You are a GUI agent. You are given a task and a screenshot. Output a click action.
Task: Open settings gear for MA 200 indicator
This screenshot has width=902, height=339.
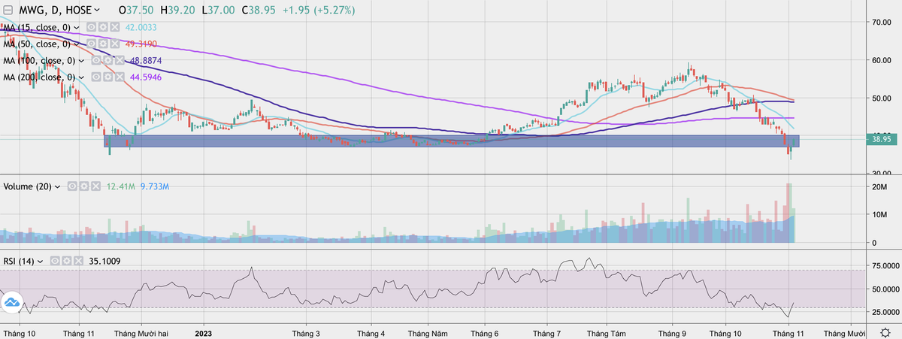(x=107, y=77)
